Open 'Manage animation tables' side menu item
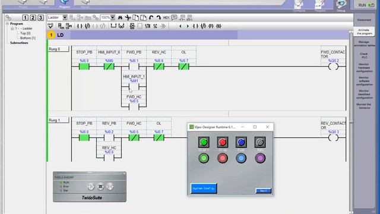The image size is (380, 214). tap(364, 43)
